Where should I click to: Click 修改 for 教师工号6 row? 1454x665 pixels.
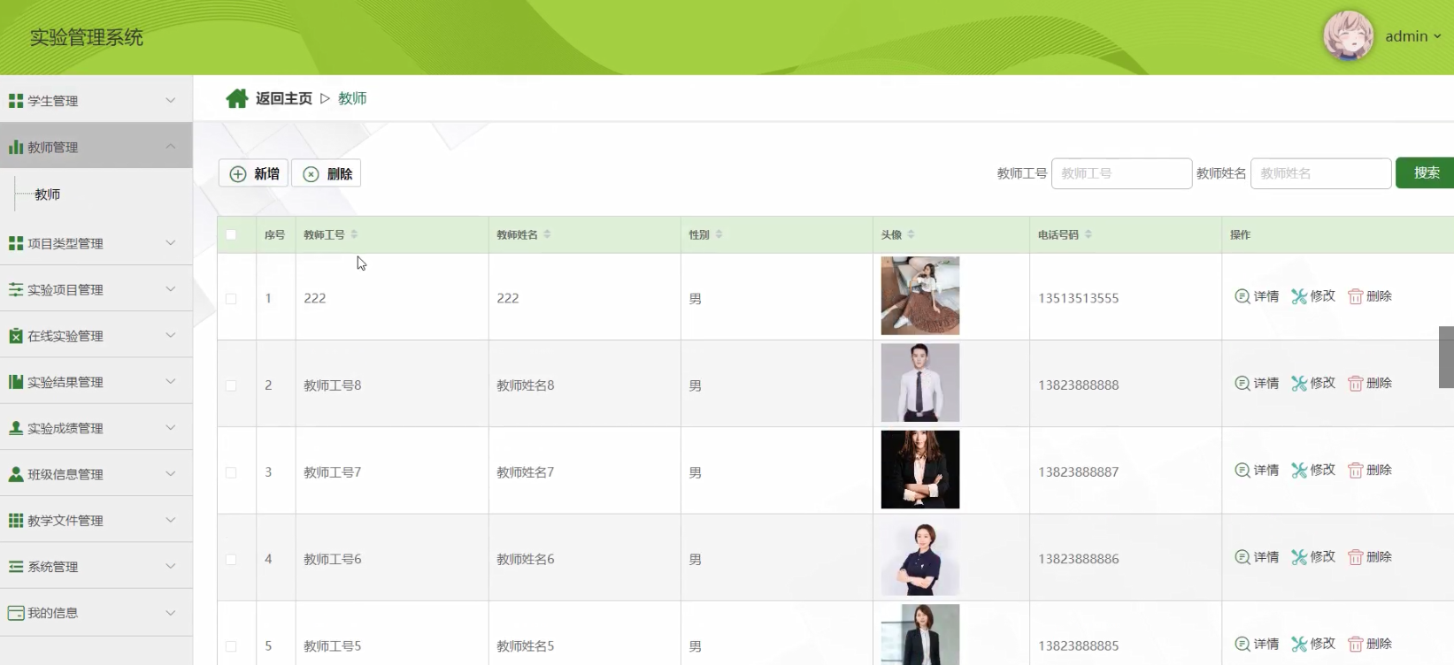pos(1313,557)
